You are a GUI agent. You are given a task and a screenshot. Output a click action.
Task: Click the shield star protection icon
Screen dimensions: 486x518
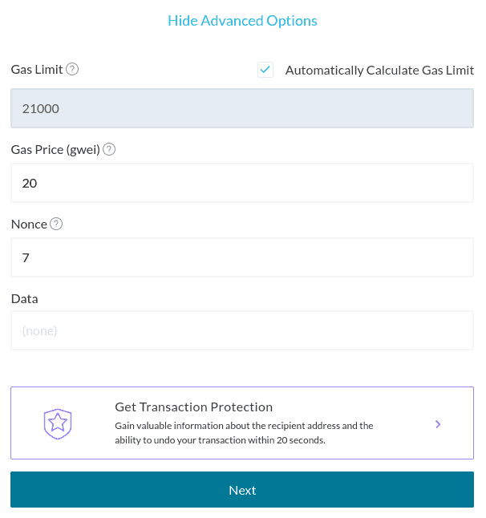(x=58, y=423)
